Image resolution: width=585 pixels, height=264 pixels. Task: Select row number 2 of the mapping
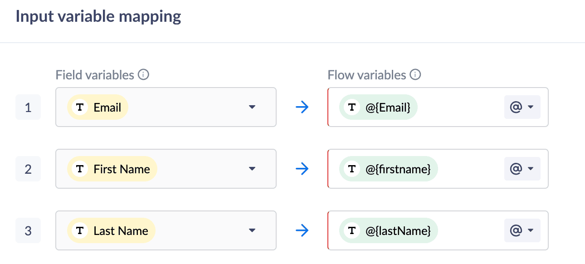[28, 169]
